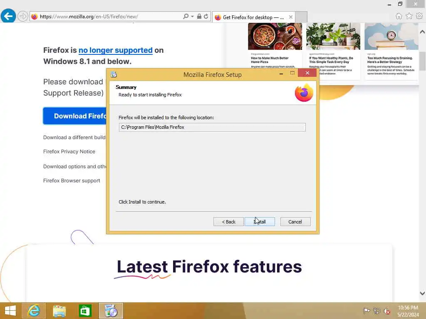Click 'Ready to start installing Firefox' text
426x319 pixels.
[x=150, y=95]
